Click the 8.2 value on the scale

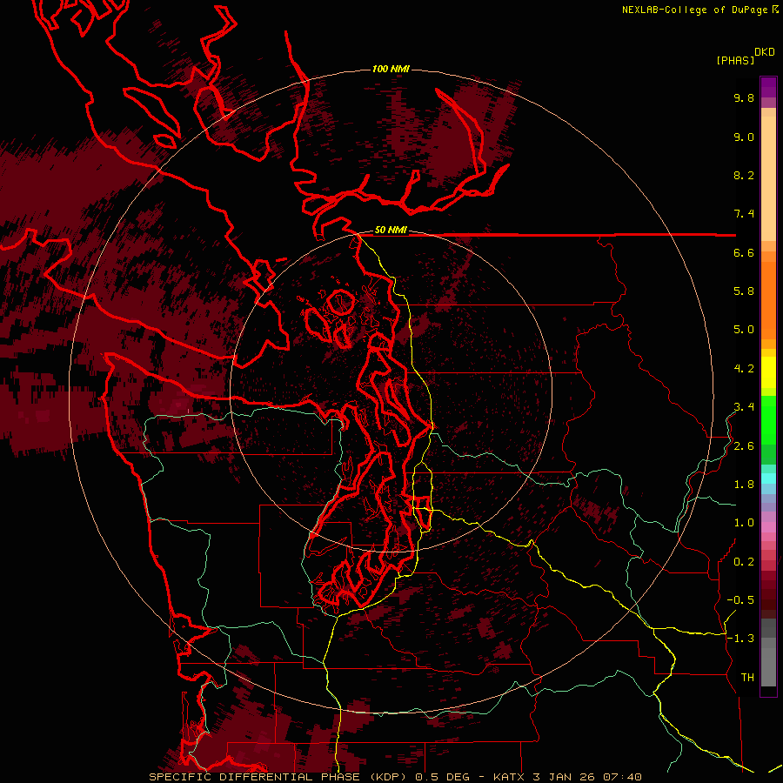744,175
